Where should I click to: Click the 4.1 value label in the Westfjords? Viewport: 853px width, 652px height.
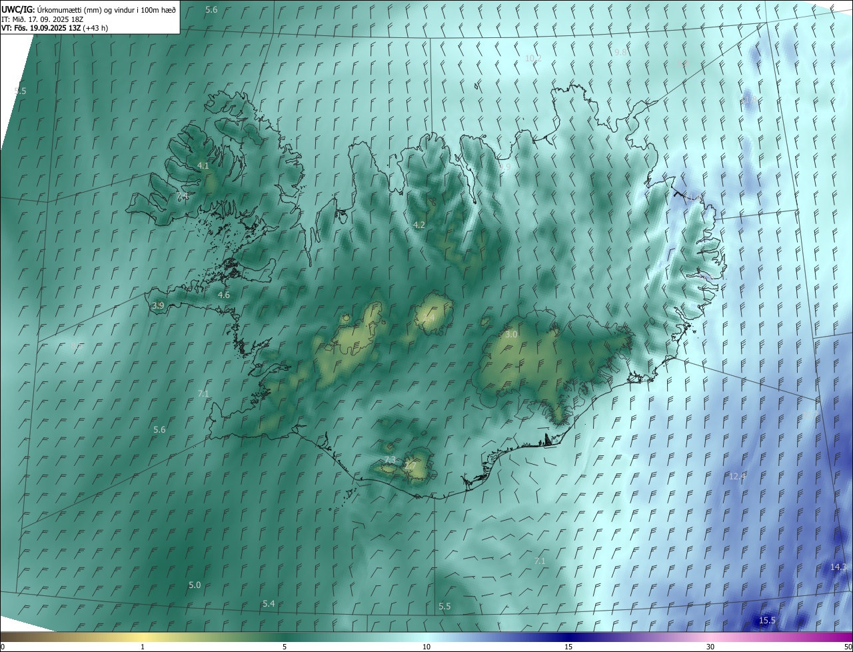203,165
